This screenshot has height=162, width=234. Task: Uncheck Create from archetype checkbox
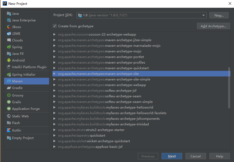pos(55,26)
